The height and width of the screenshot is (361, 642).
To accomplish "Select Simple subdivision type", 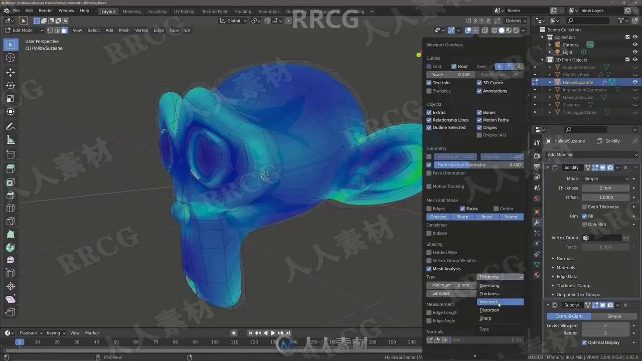I will point(614,316).
